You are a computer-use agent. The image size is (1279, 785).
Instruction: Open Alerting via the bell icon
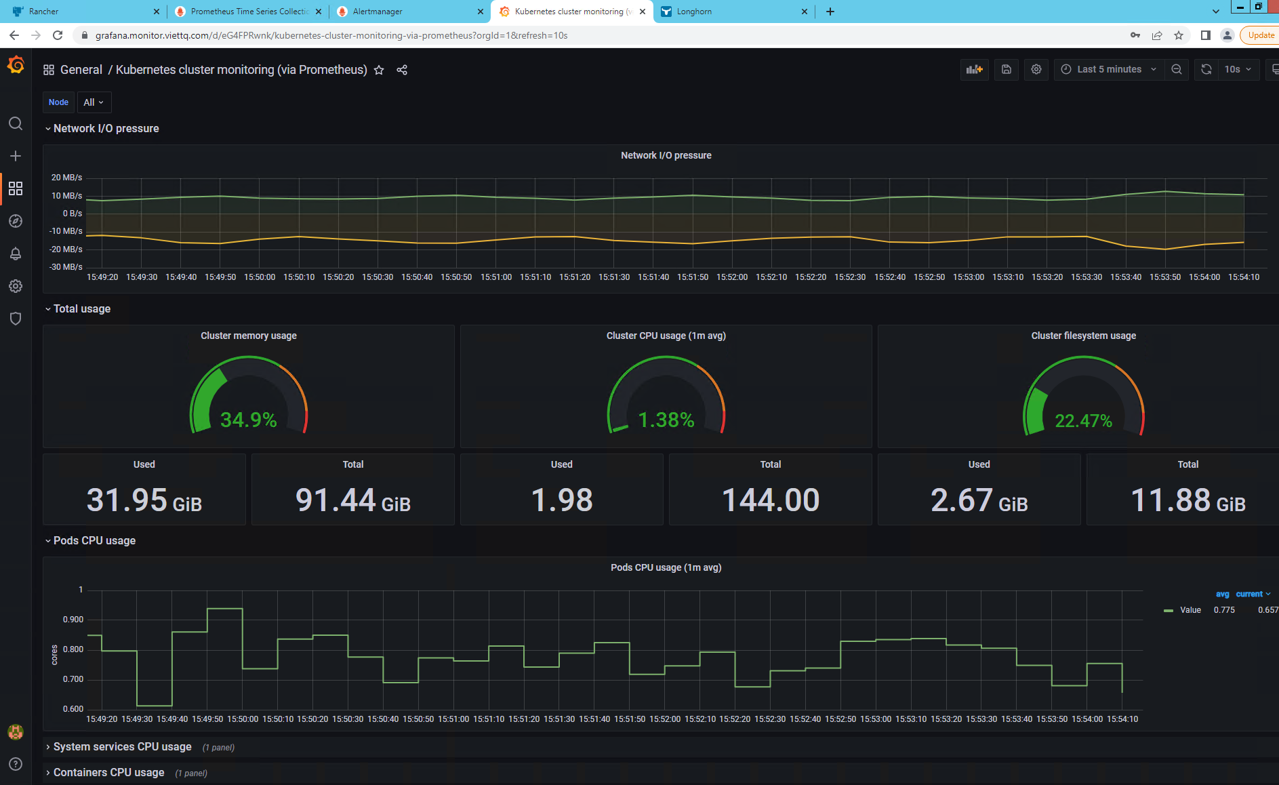pyautogui.click(x=16, y=254)
